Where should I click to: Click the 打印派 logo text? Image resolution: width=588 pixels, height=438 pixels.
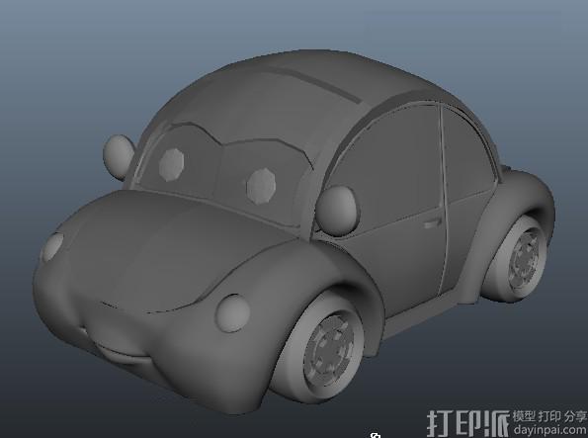click(x=468, y=423)
